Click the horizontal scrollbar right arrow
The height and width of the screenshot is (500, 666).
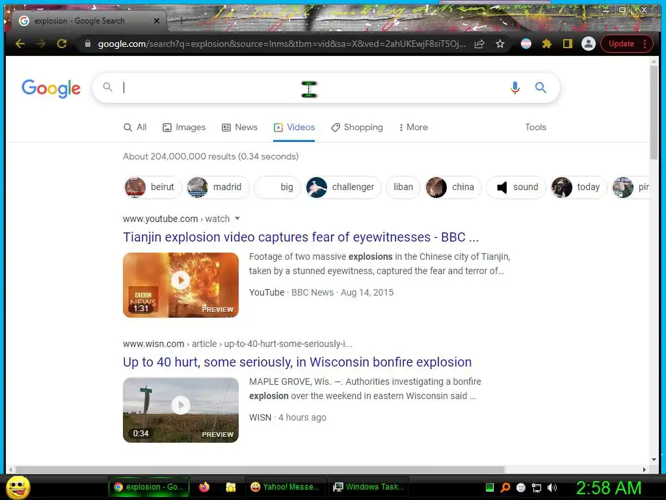645,470
